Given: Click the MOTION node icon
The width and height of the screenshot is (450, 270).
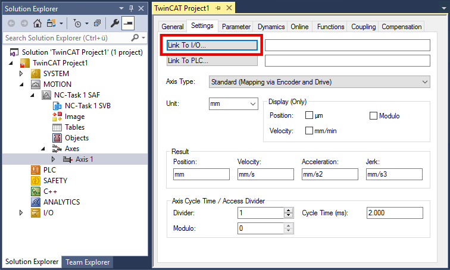Looking at the screenshot, I should (x=36, y=84).
